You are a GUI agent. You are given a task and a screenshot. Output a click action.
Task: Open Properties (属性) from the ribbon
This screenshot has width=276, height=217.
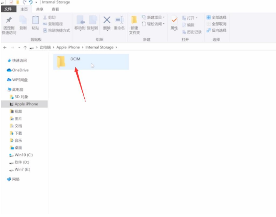pyautogui.click(x=174, y=22)
